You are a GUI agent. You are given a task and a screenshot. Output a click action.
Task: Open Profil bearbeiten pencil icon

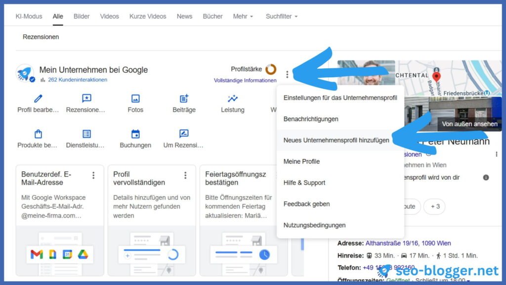pos(38,98)
